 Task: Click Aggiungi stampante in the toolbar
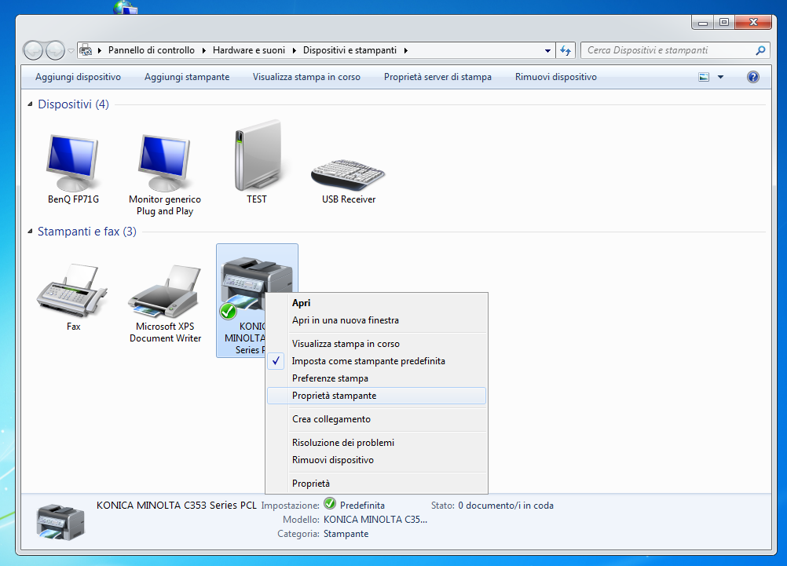187,77
